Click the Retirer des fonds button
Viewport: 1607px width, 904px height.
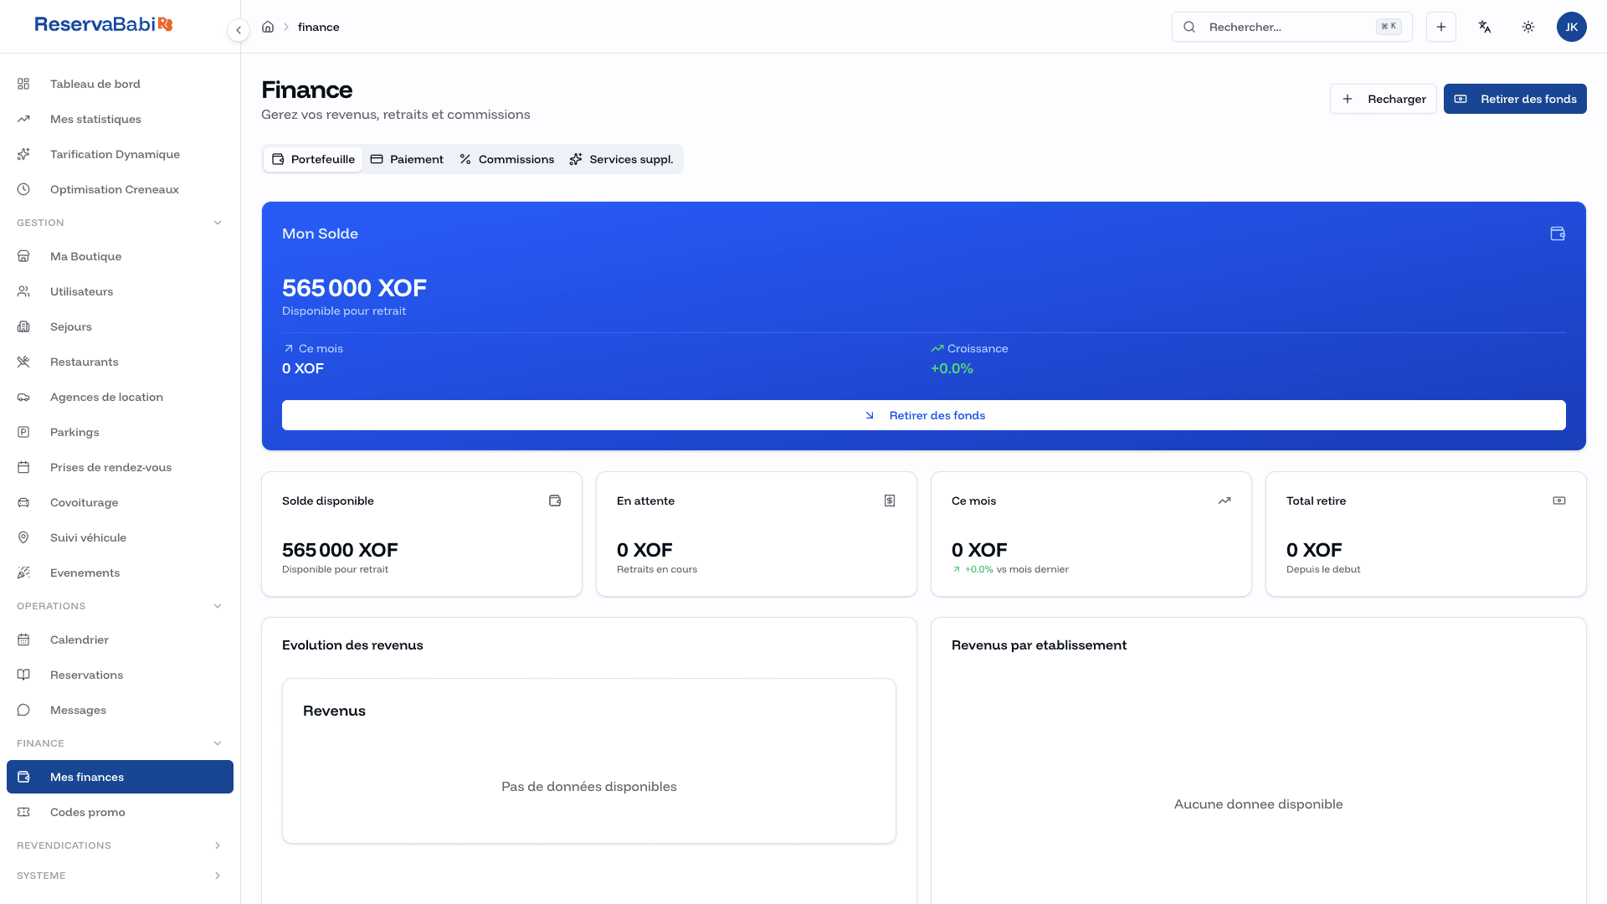(x=1515, y=99)
